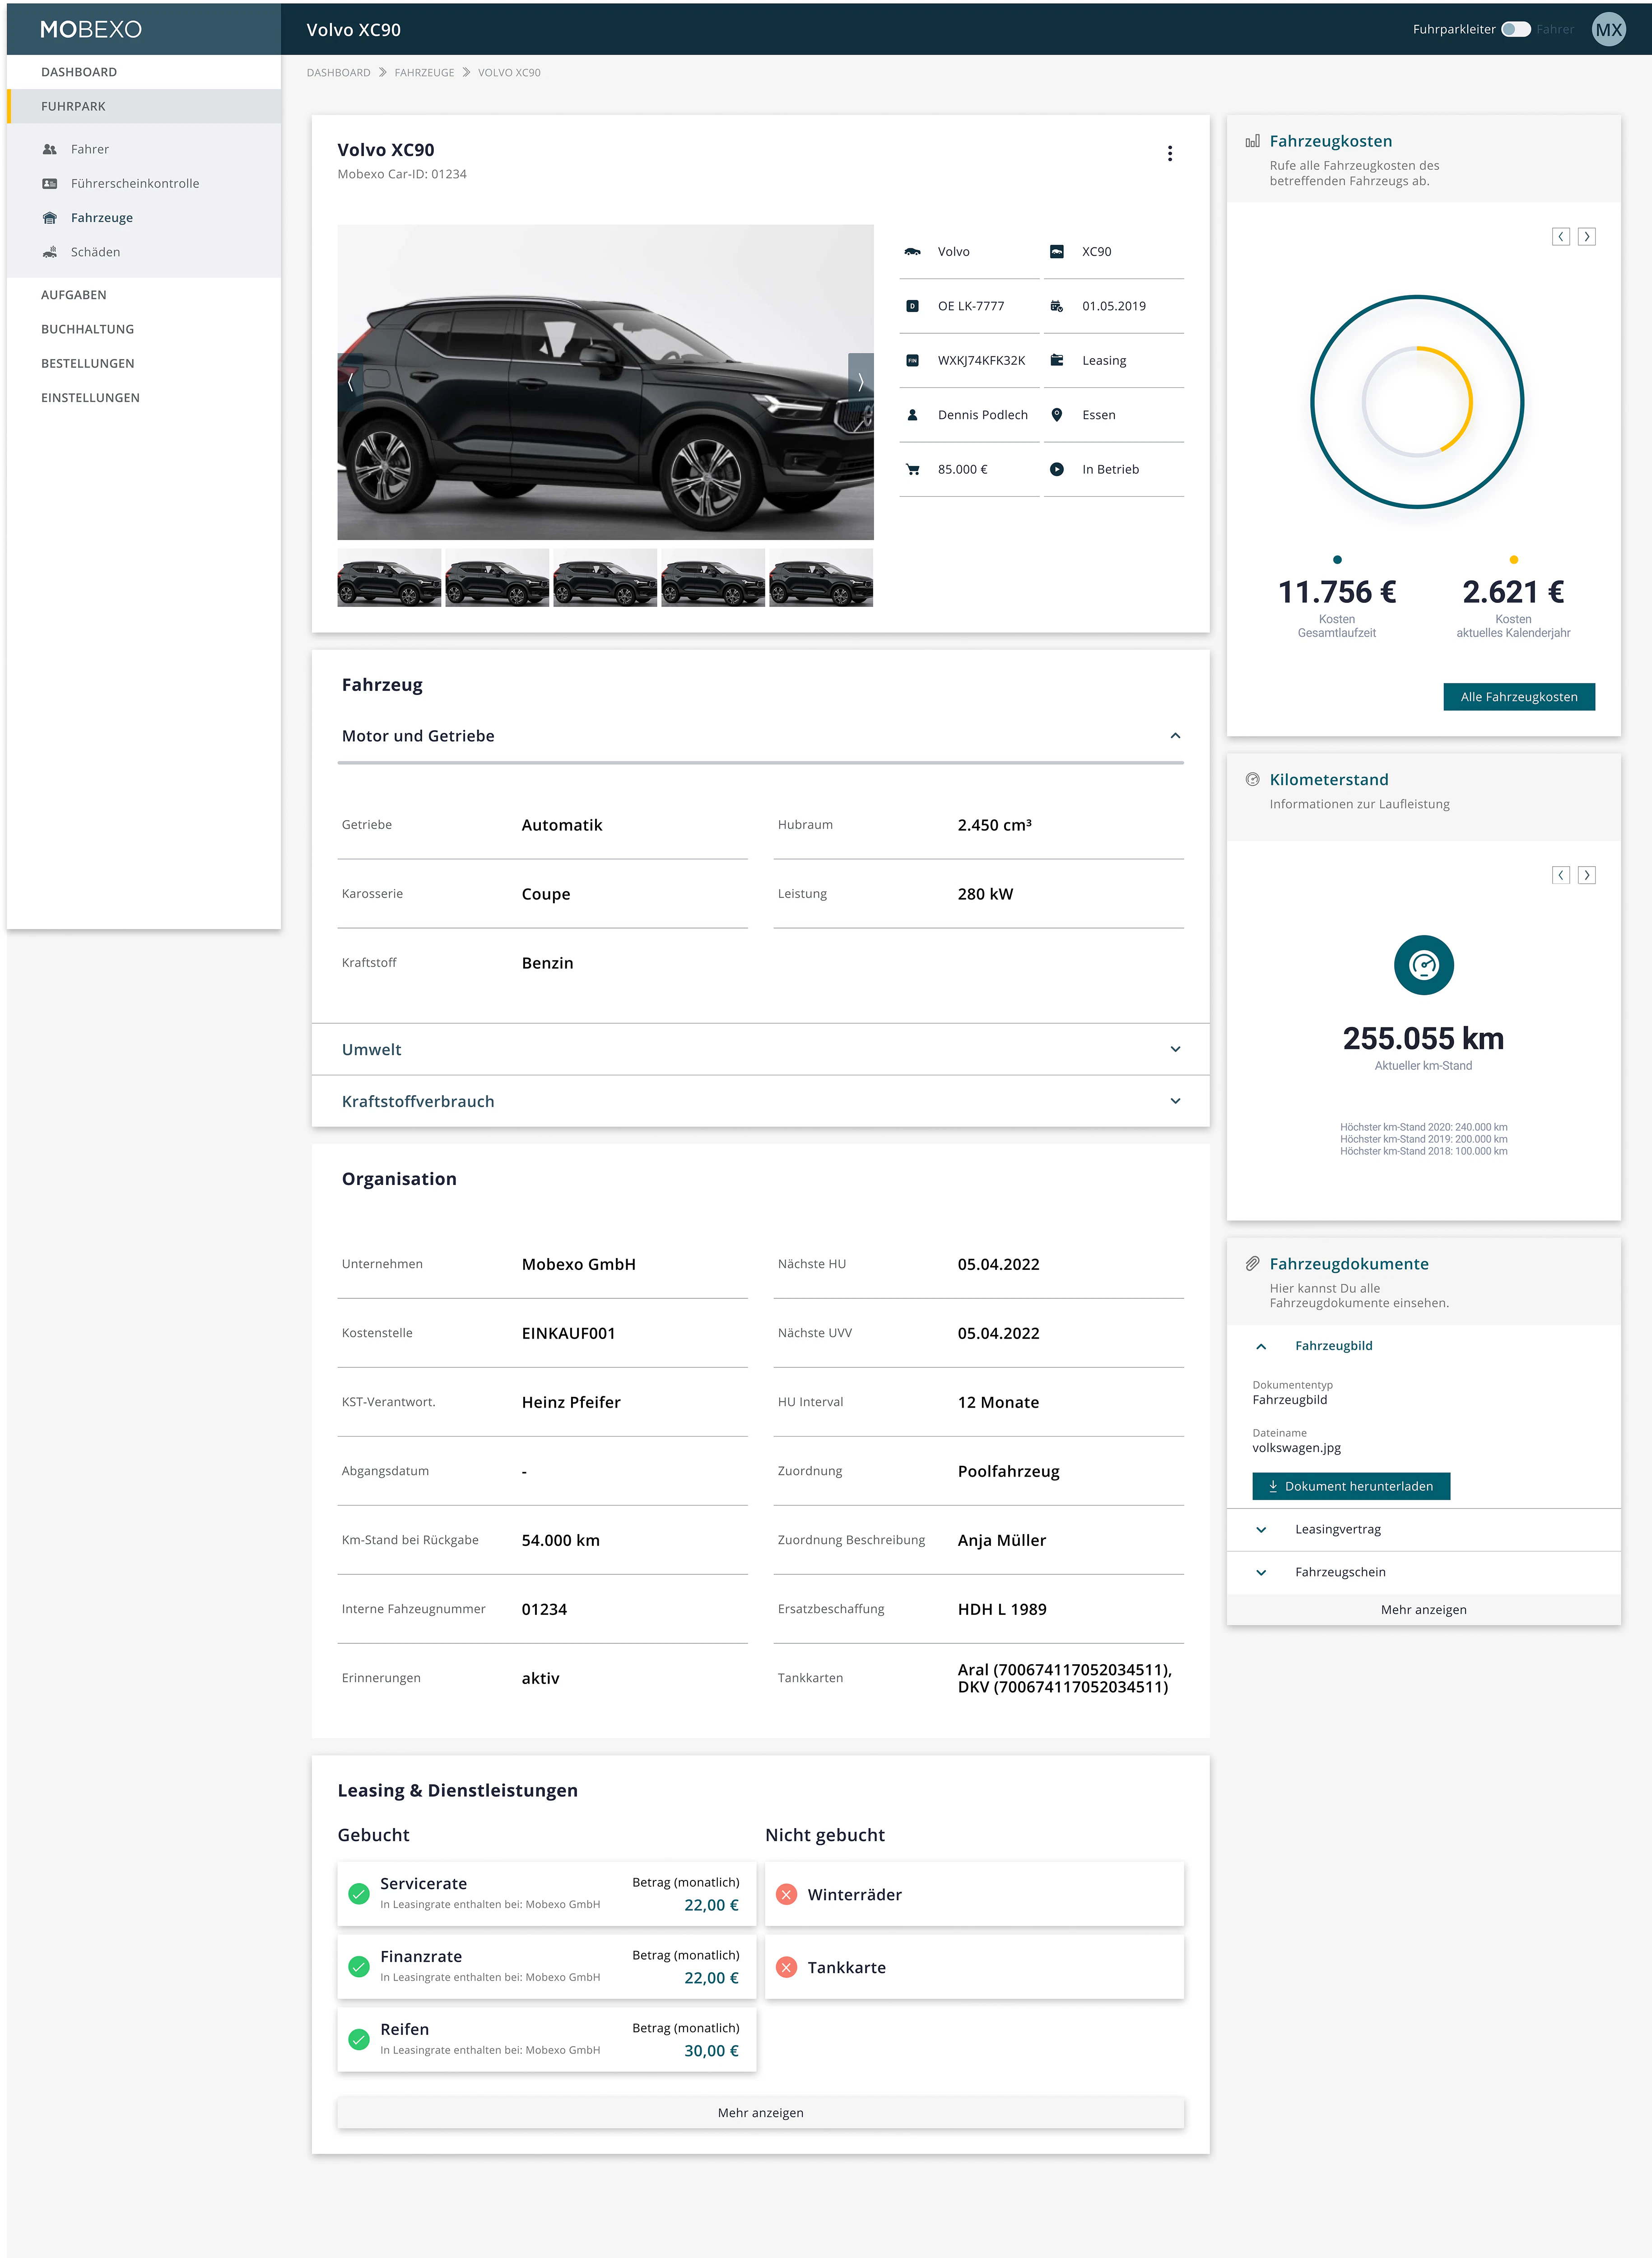Click the paperclip icon next to Fahrzeugdokumente
This screenshot has height=2258, width=1652.
click(1253, 1262)
